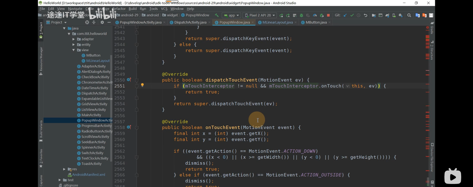
Task: Open the Refactor menu
Action: point(119,8)
